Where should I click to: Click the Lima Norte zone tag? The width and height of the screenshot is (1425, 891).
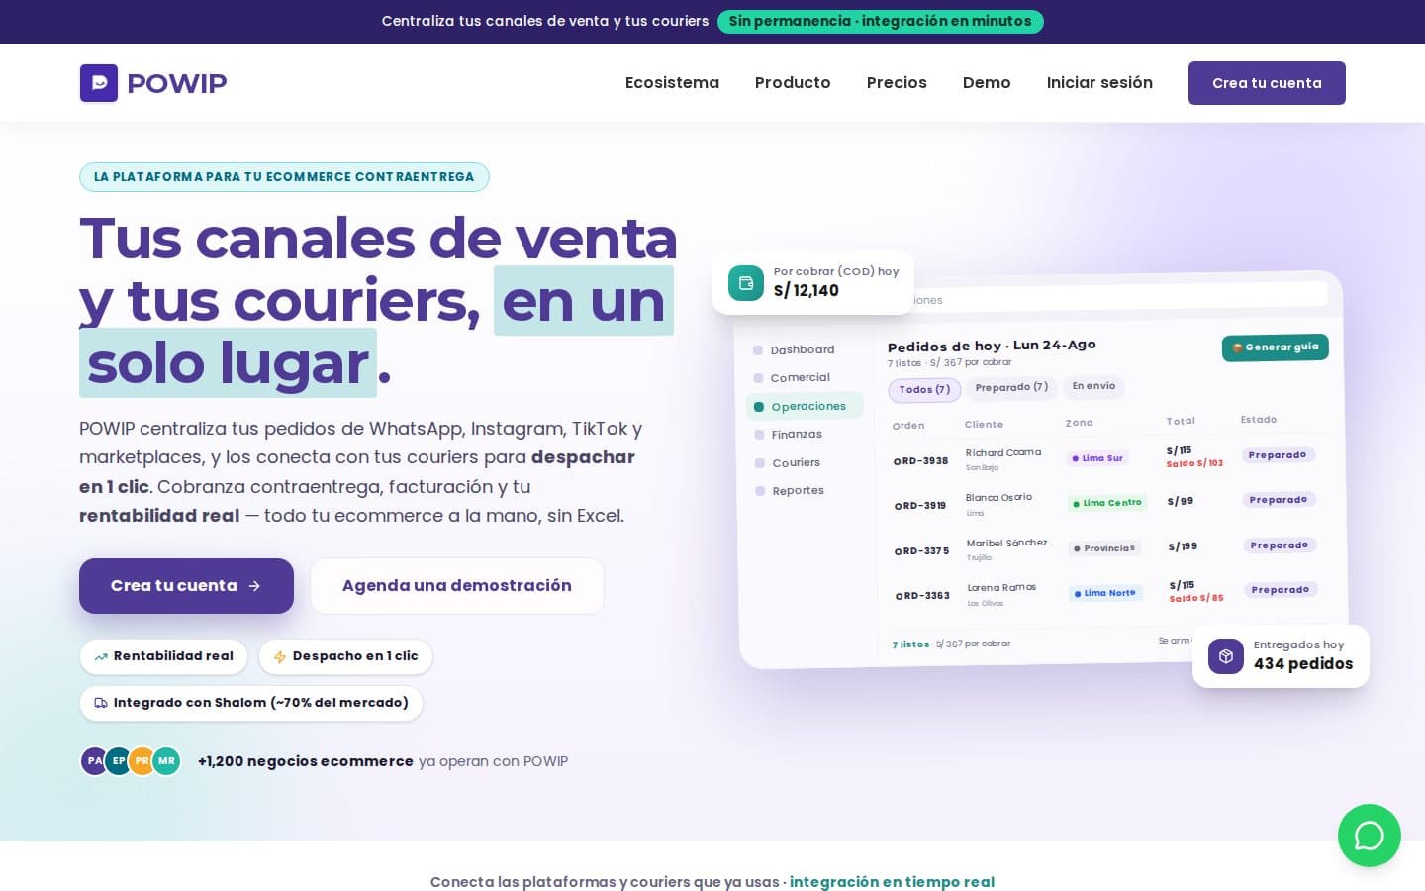(x=1105, y=593)
